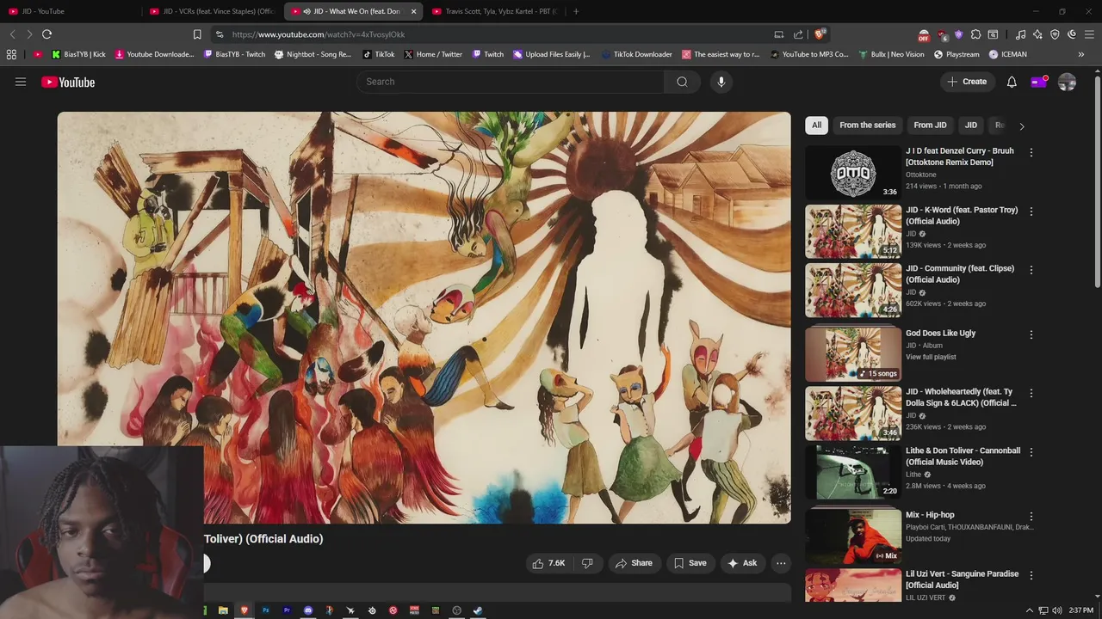Open View full playlist link
This screenshot has height=619, width=1102.
point(931,357)
